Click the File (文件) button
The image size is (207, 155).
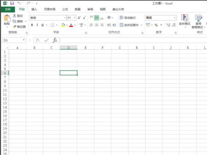click(x=8, y=9)
